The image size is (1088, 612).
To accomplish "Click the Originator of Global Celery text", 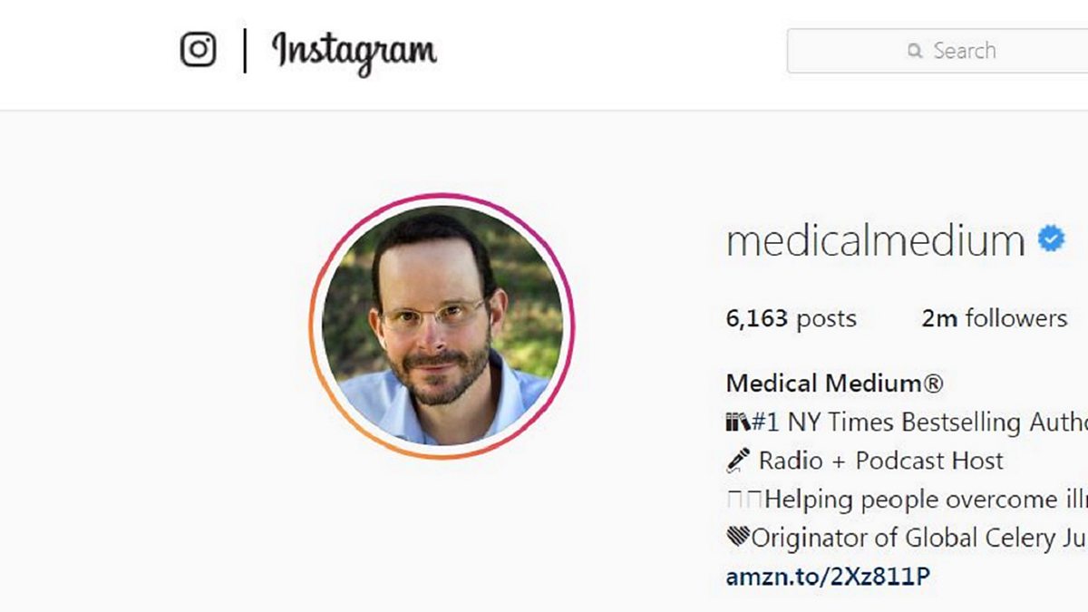I will [919, 539].
